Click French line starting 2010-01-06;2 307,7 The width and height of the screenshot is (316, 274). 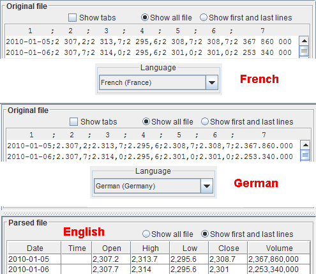(149, 52)
